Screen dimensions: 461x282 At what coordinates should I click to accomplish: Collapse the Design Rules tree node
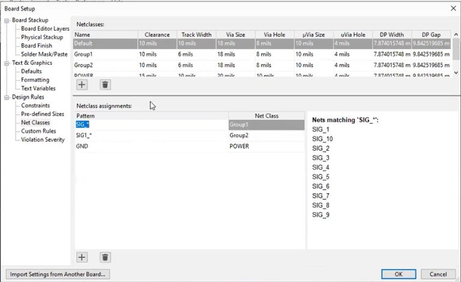coord(7,97)
